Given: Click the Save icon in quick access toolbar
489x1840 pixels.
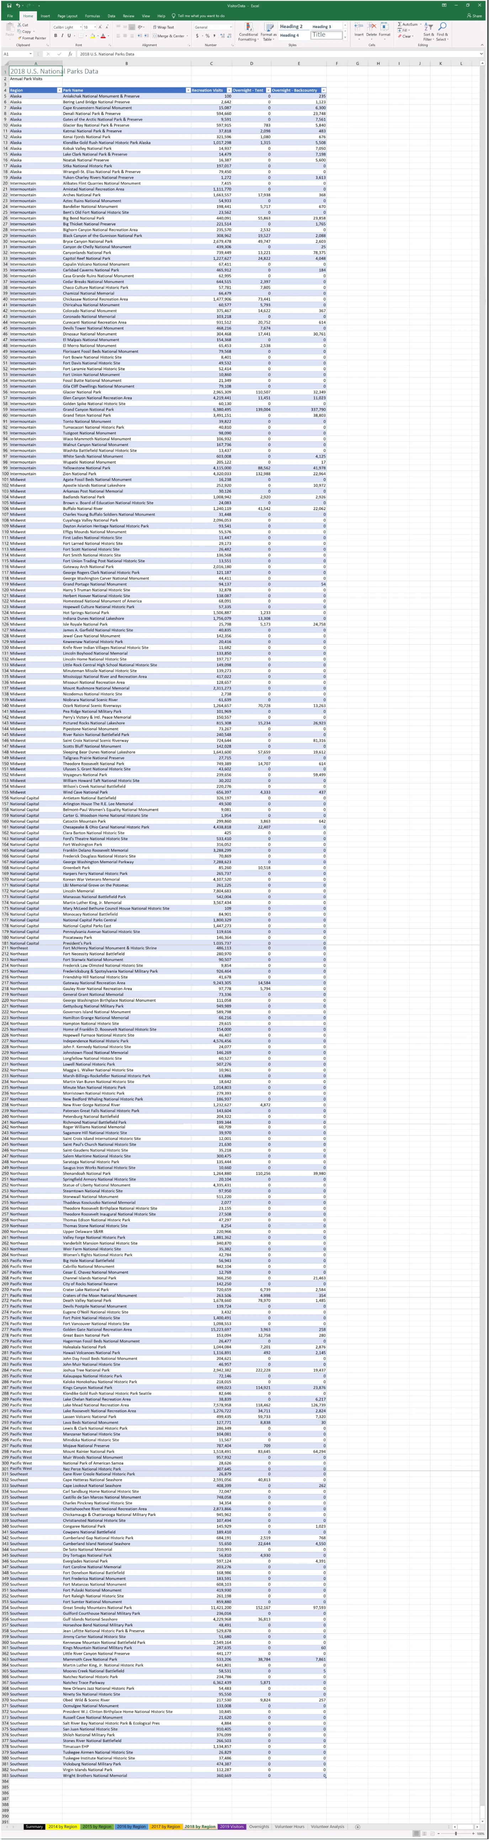Looking at the screenshot, I should (x=8, y=6).
